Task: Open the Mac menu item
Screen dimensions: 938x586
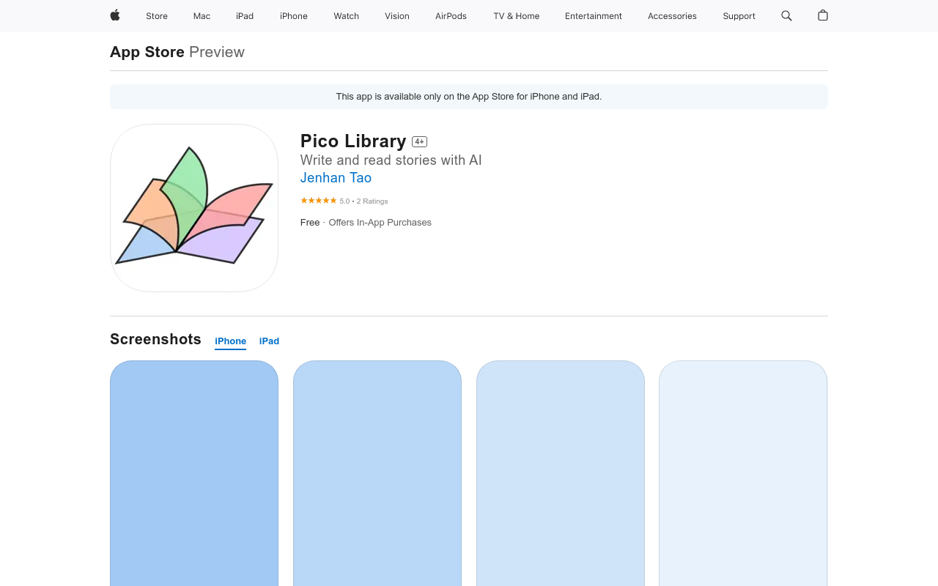Action: point(202,16)
